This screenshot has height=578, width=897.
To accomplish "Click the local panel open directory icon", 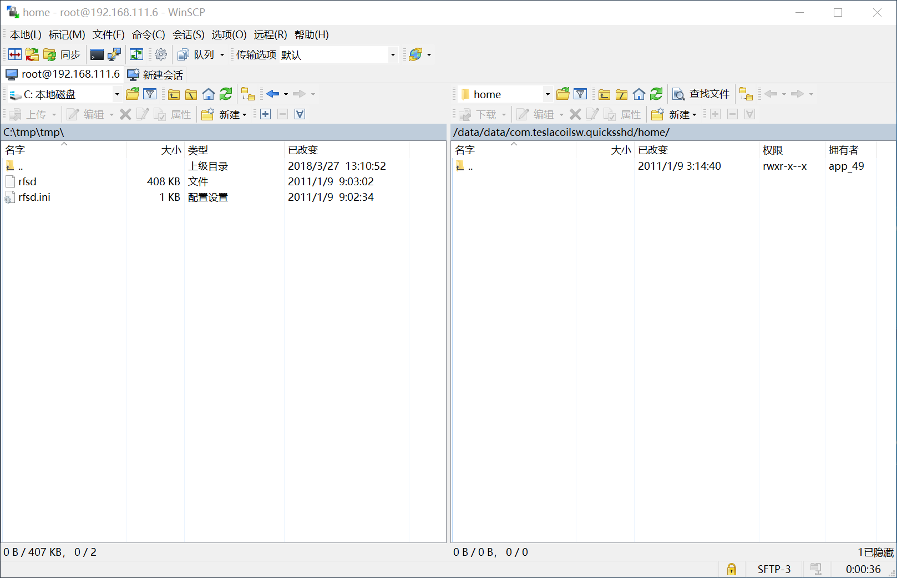I will (133, 94).
